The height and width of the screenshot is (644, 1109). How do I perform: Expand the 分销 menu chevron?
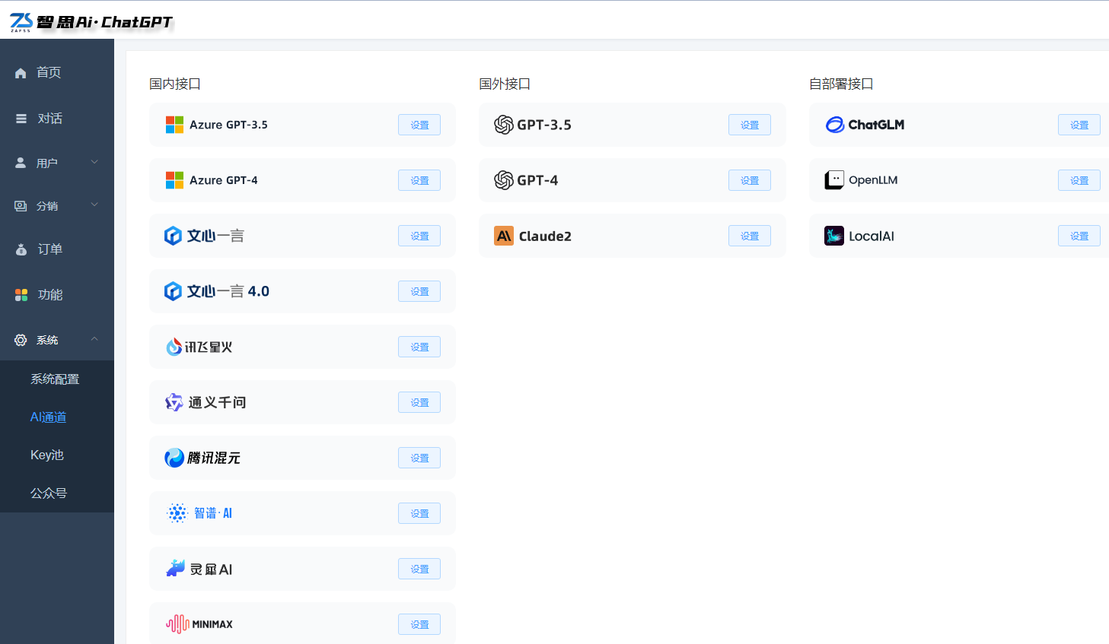(x=94, y=205)
